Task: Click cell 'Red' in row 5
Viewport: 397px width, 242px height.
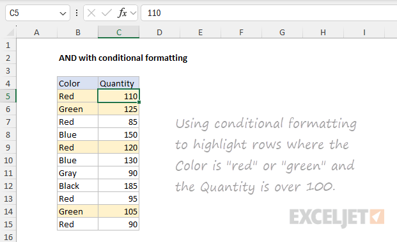Action: 78,96
